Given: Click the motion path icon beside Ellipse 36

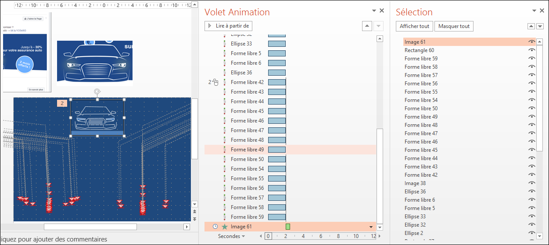Looking at the screenshot, I should coord(225,73).
